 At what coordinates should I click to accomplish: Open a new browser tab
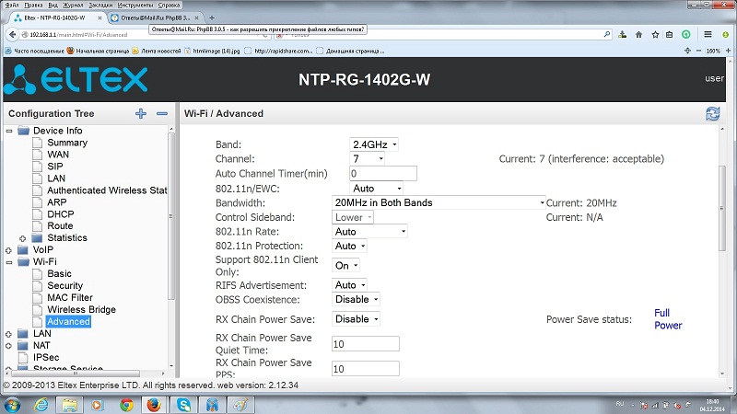pyautogui.click(x=212, y=17)
